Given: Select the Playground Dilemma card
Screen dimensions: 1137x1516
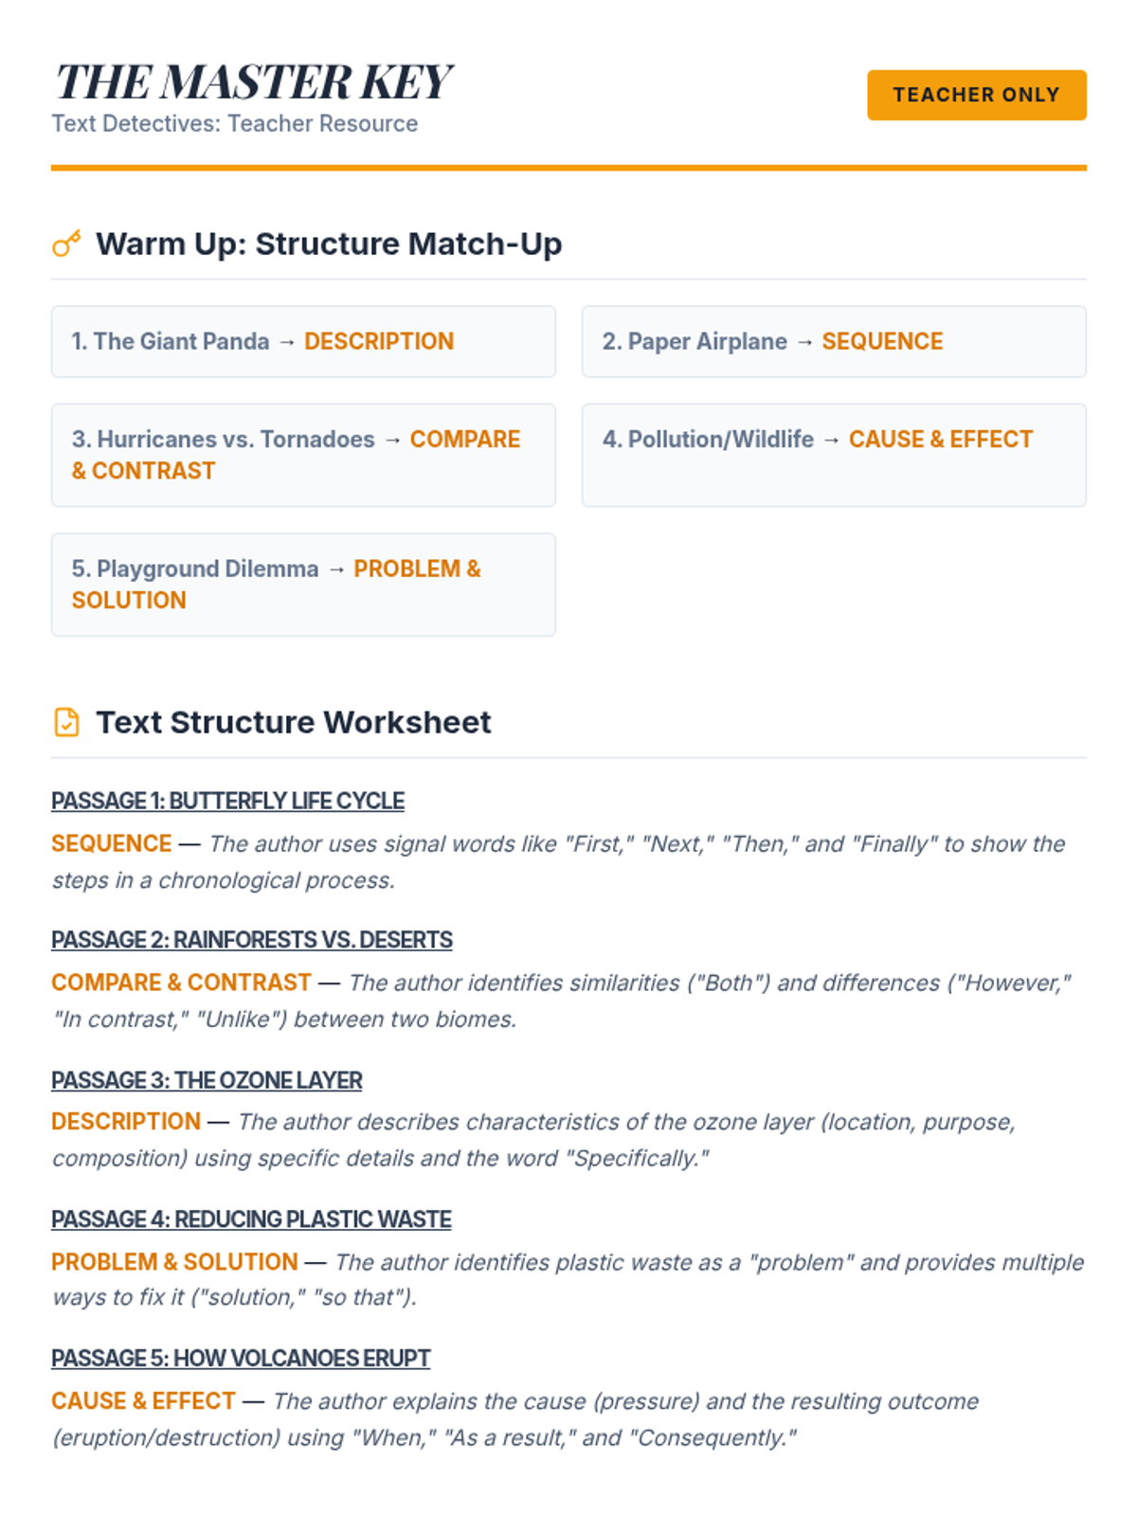Looking at the screenshot, I should tap(303, 585).
